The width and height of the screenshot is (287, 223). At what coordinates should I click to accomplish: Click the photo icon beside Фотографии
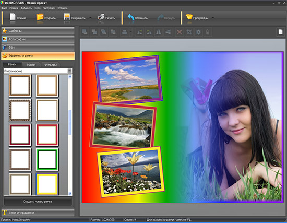point(5,39)
